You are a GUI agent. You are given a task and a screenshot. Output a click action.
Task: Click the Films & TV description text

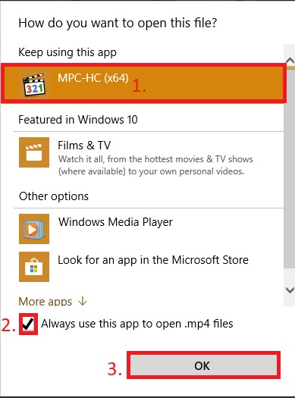tap(155, 165)
